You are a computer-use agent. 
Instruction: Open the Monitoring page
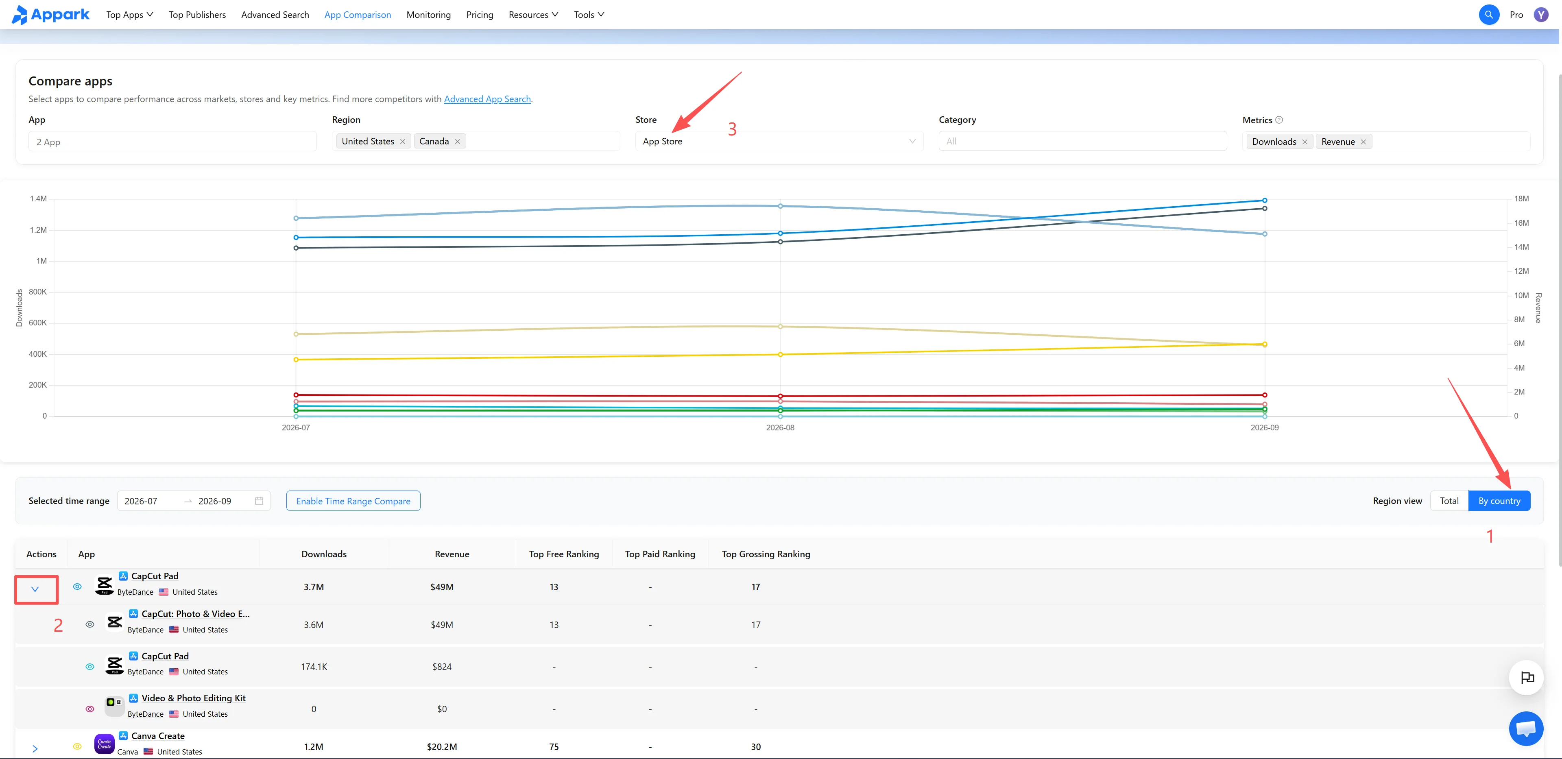click(x=429, y=15)
